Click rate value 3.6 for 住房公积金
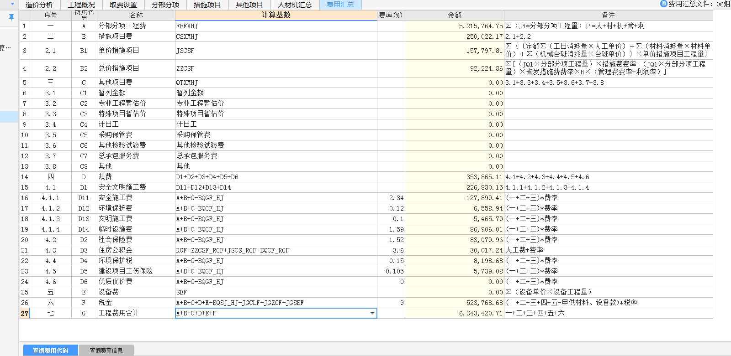Screen dimensions: 731x356 [391, 250]
